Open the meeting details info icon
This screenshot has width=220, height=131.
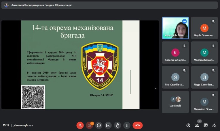(188, 125)
